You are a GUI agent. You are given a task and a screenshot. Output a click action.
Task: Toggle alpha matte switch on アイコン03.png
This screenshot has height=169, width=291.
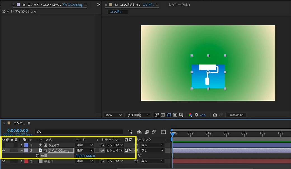pos(126,150)
